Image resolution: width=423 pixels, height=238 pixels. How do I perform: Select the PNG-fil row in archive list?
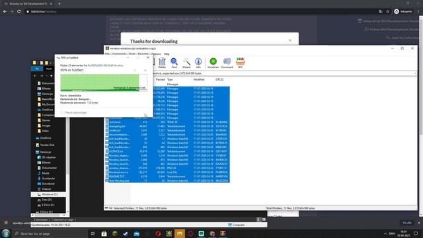[167, 168]
